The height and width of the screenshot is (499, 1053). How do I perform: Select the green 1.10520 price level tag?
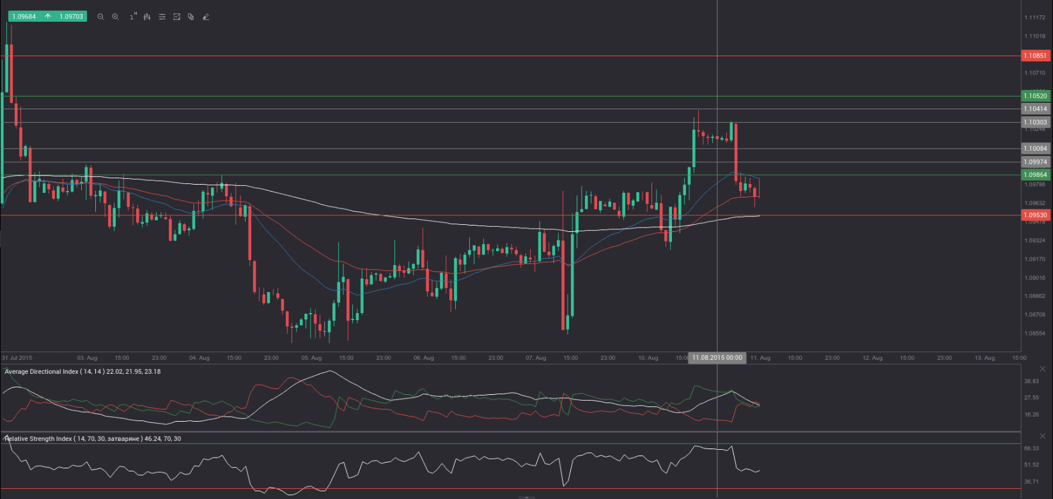point(1035,96)
